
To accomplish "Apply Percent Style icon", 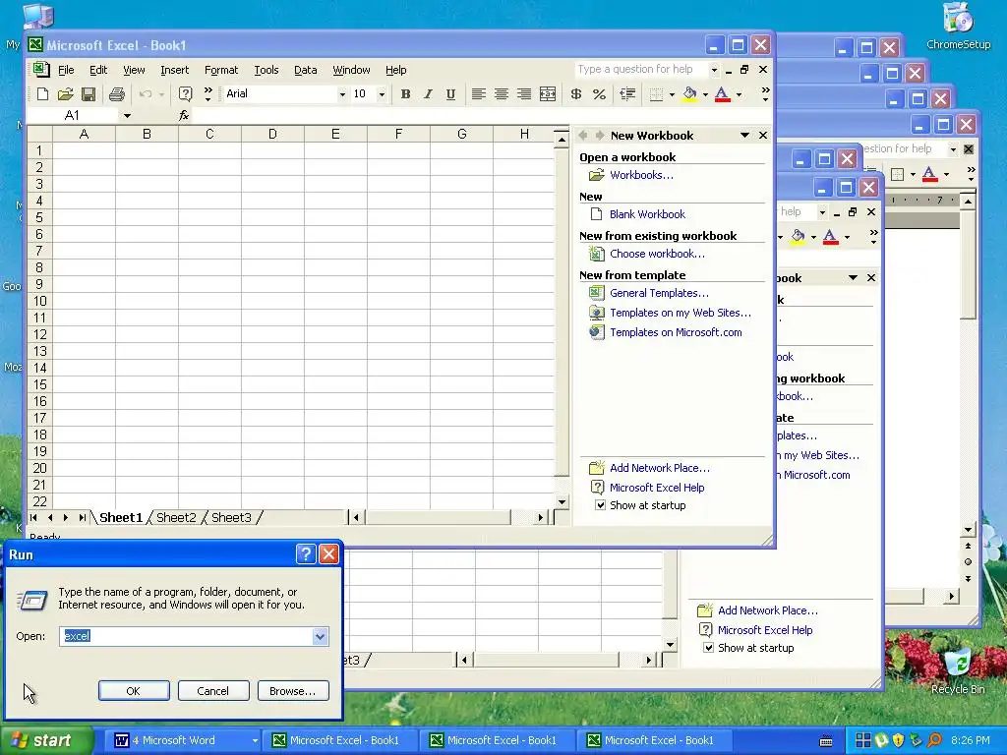I will click(599, 94).
